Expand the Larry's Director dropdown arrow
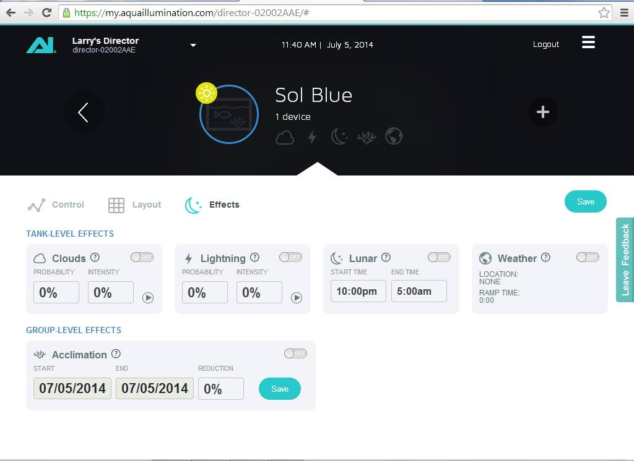The width and height of the screenshot is (634, 461). tap(193, 45)
